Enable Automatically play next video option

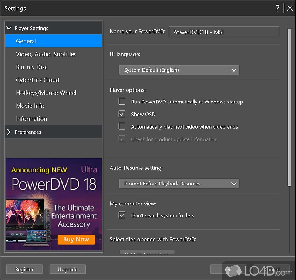click(x=122, y=126)
